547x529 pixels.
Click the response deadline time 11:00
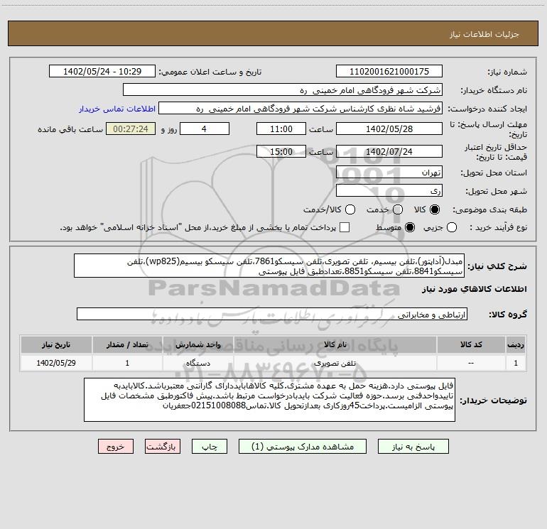click(281, 129)
